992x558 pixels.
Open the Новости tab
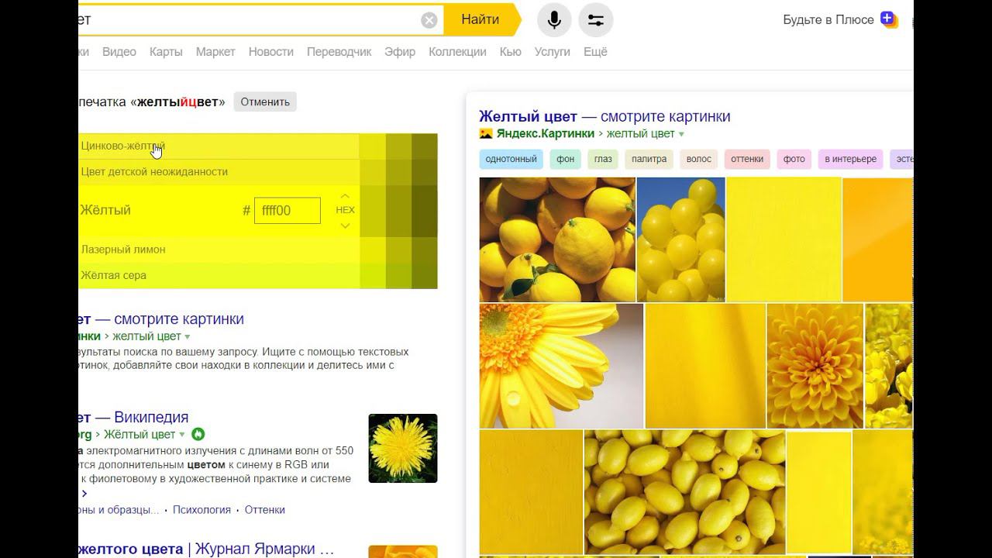pyautogui.click(x=271, y=52)
